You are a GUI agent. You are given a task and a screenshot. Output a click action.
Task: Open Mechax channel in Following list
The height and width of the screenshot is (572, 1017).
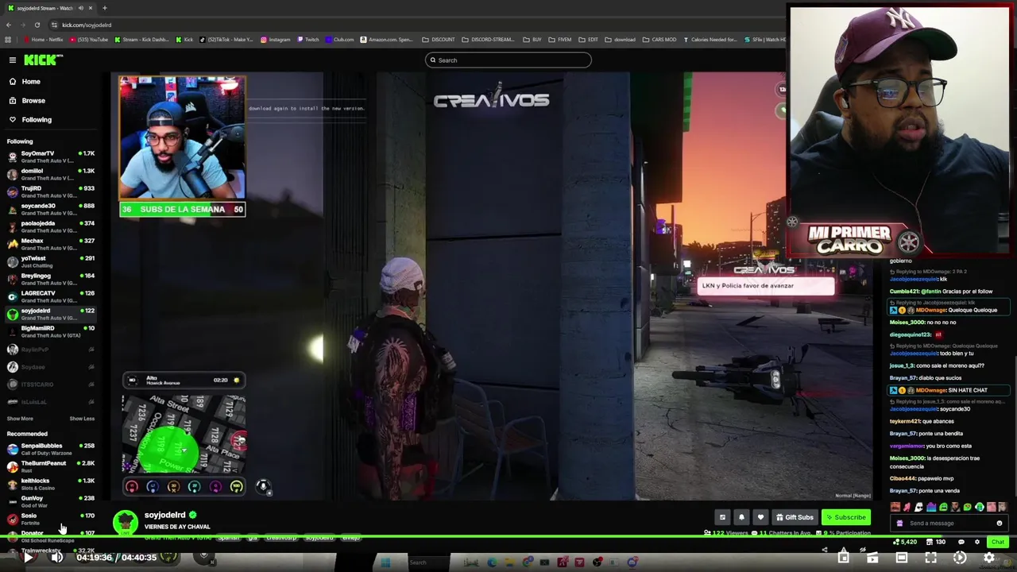click(51, 244)
